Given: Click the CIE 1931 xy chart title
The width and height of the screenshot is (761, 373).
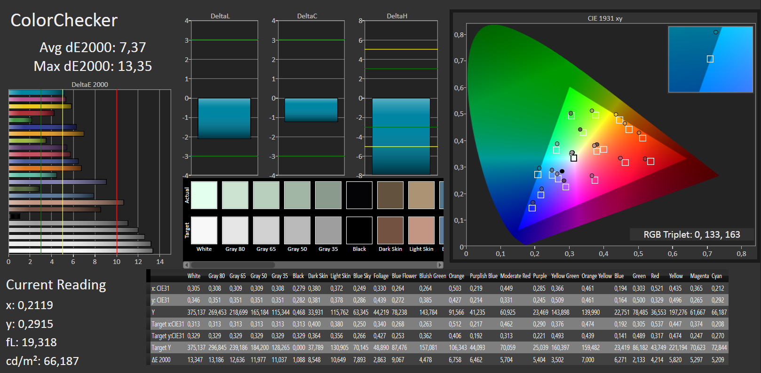Looking at the screenshot, I should [x=605, y=18].
